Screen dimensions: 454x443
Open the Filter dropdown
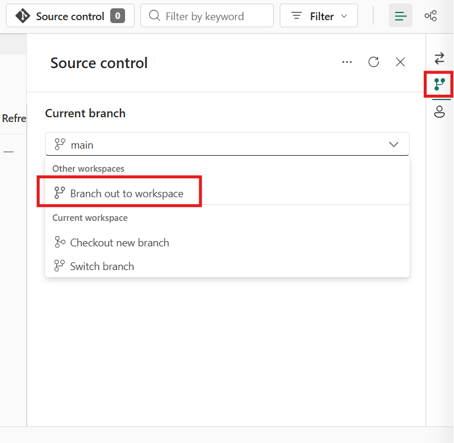coord(319,15)
